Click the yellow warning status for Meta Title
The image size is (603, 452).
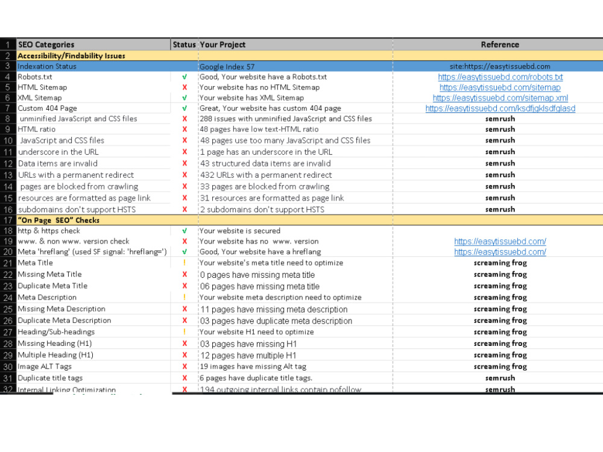click(x=185, y=263)
